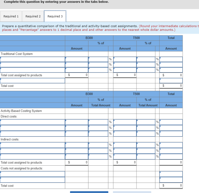The width and height of the screenshot is (199, 193).
Task: Click first traditional B300 percent cell
Action: tap(98, 59)
